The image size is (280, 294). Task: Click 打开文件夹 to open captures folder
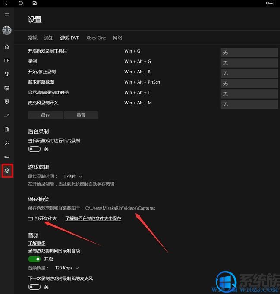46,219
